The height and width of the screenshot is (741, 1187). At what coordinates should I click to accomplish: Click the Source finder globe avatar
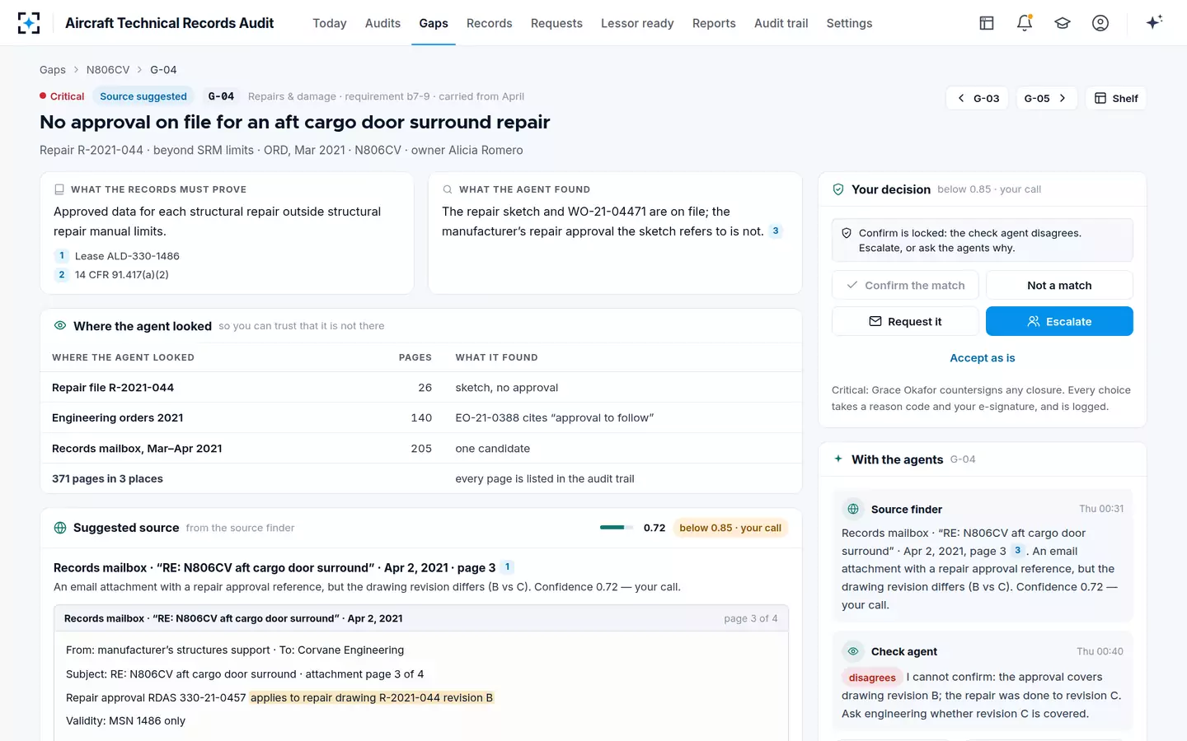pyautogui.click(x=853, y=509)
